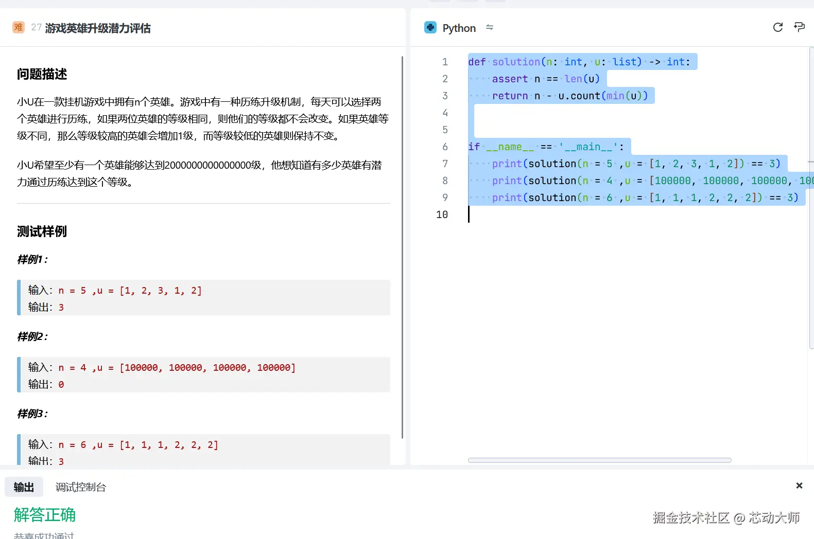Click the 样例1 input code block
Image resolution: width=814 pixels, height=539 pixels.
(x=203, y=298)
